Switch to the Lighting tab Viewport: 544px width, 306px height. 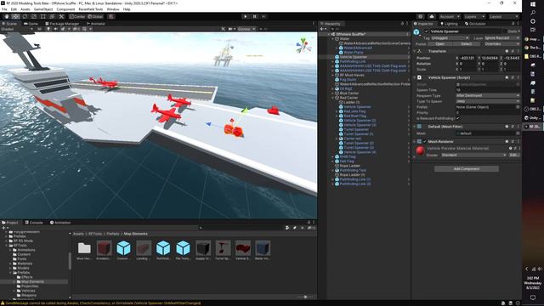point(449,24)
